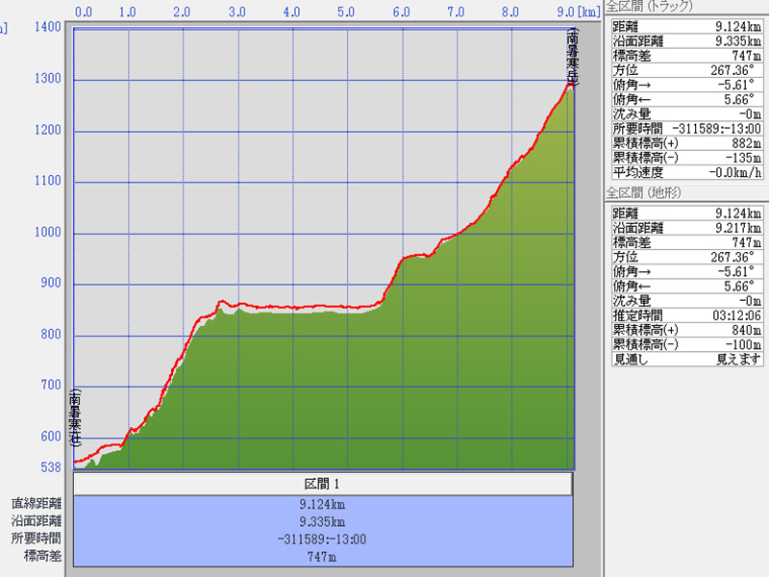The image size is (769, 577).
Task: Click terrain 沿面距離 value 9.217km
Action: point(737,229)
